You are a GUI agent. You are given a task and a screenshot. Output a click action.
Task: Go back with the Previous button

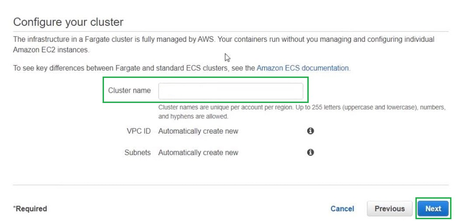click(389, 209)
